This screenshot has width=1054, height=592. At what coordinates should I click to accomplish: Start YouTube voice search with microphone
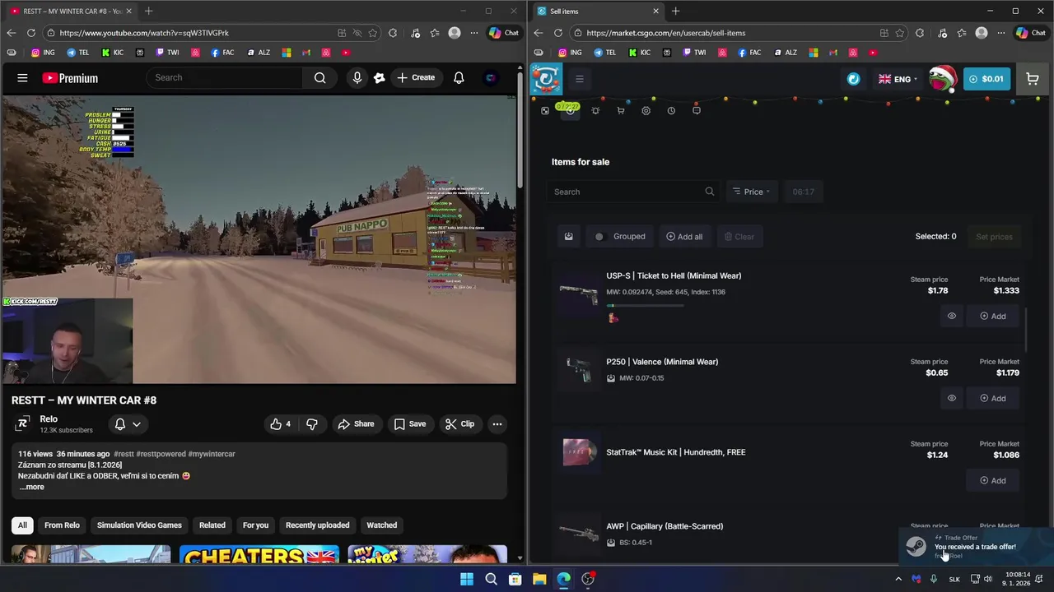[357, 77]
